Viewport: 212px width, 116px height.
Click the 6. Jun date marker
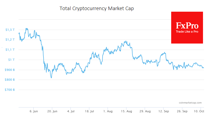[33, 111]
